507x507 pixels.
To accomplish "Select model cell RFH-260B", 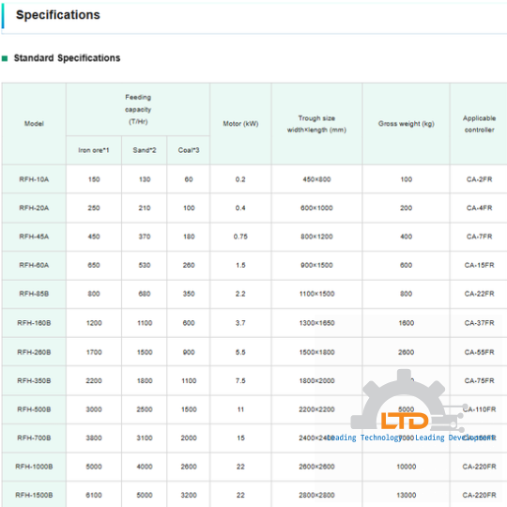I will click(34, 352).
